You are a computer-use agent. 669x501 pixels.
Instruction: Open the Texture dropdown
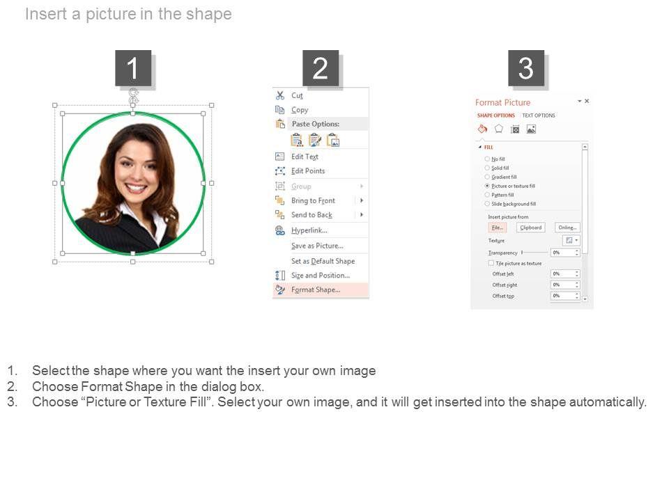click(x=571, y=240)
